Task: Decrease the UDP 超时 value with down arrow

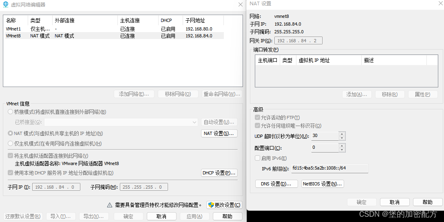Action: tap(342, 138)
